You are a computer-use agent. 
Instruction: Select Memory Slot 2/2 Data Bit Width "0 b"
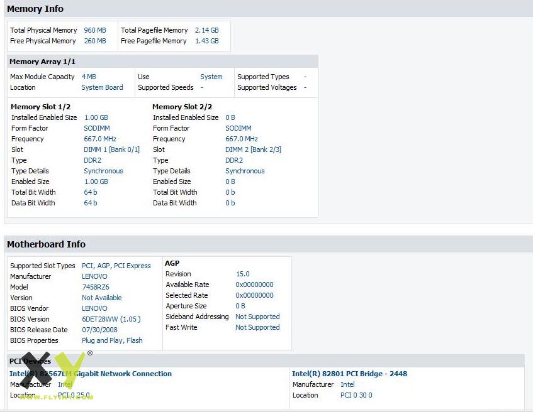(x=230, y=203)
